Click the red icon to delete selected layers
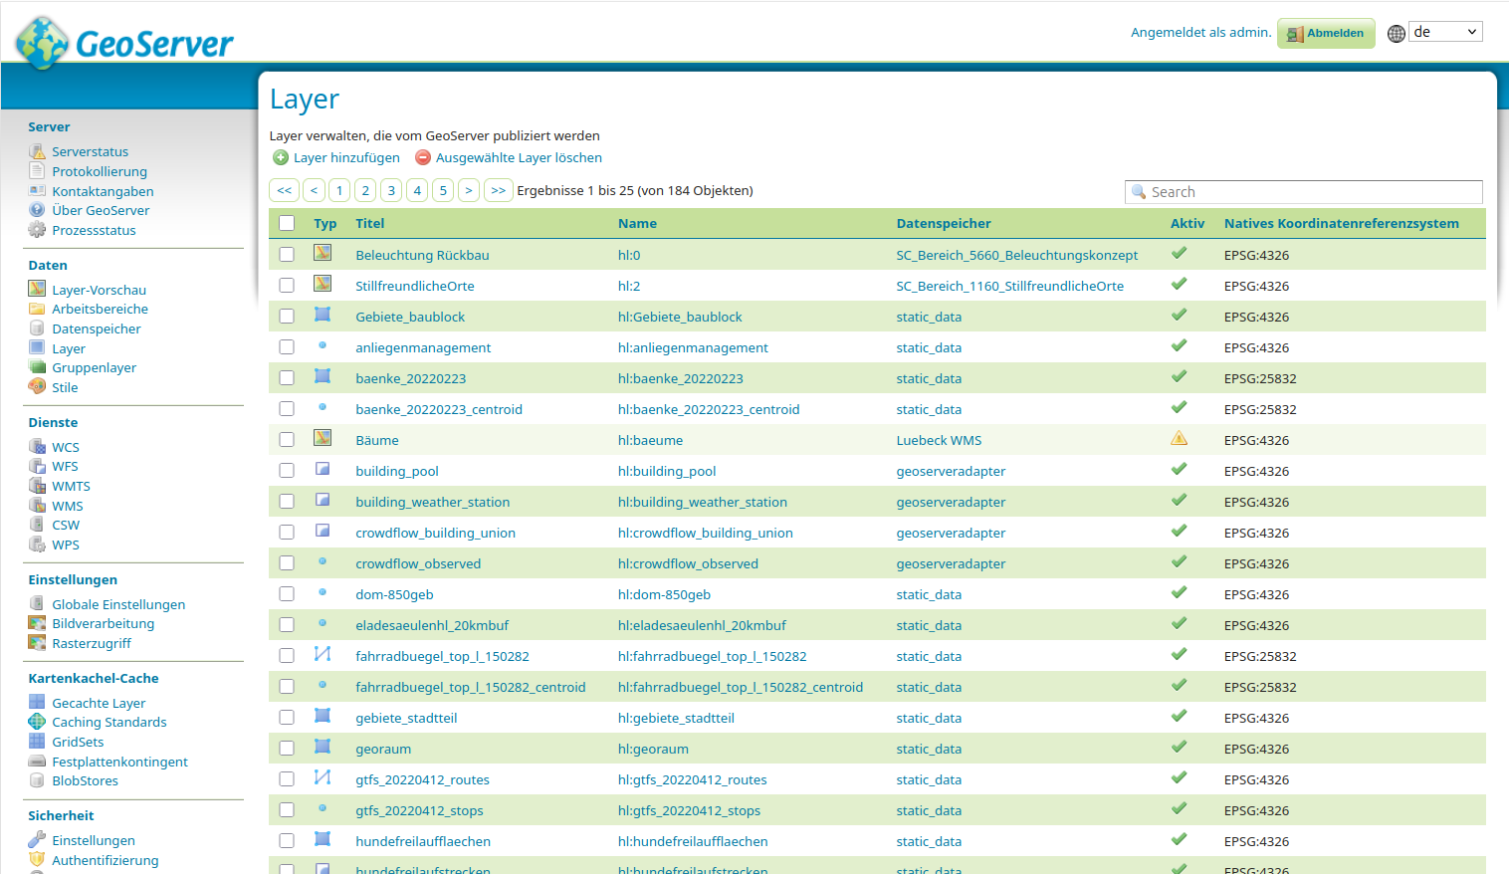Image resolution: width=1509 pixels, height=874 pixels. coord(423,157)
